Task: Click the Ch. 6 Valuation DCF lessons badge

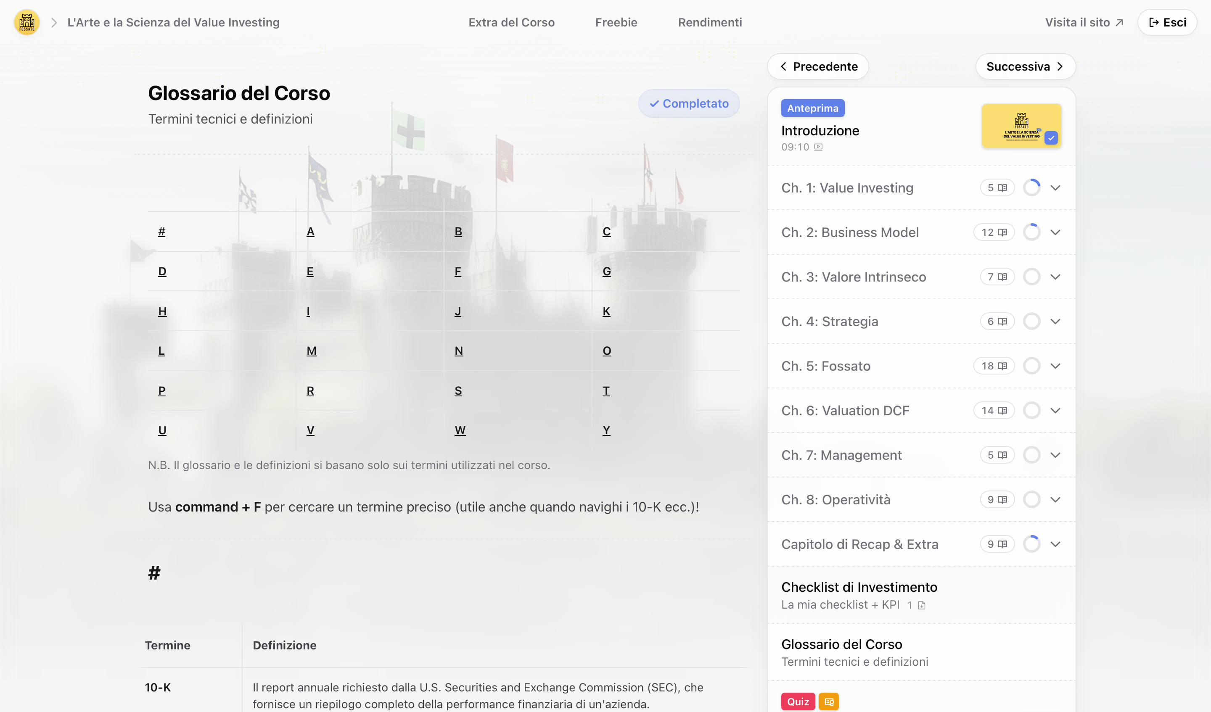Action: pos(994,411)
